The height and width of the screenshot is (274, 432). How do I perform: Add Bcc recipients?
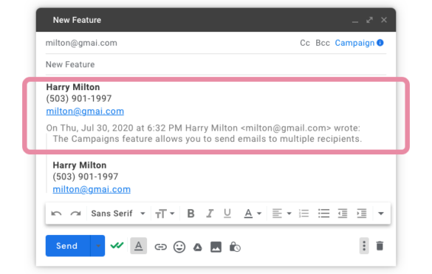pos(323,43)
